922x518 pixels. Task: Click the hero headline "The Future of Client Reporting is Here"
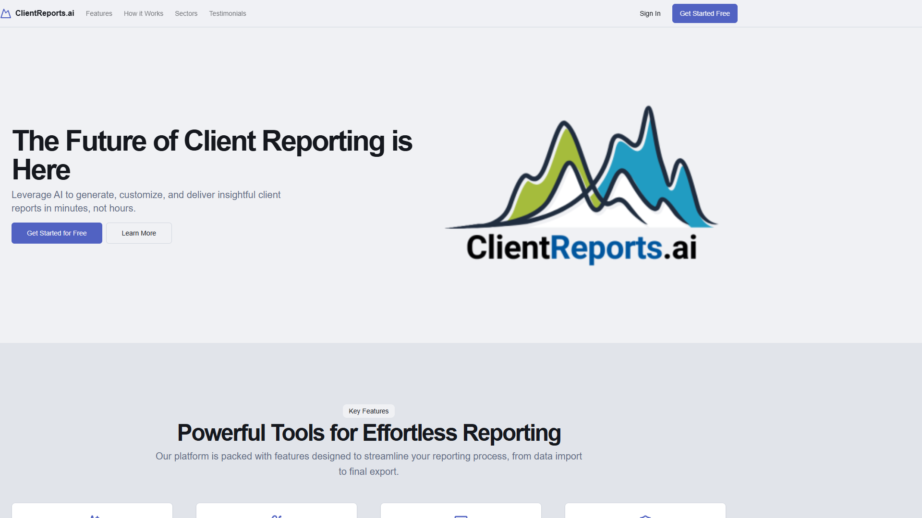pos(212,155)
